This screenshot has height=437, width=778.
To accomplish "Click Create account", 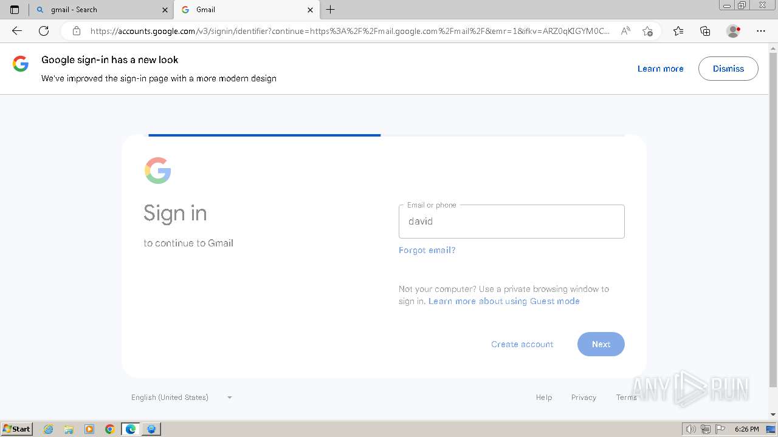I will click(x=522, y=344).
